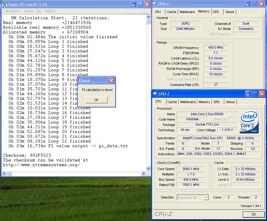The image size is (267, 221).
Task: Switch to About tab in front CPU-Z window
Action: (230, 102)
